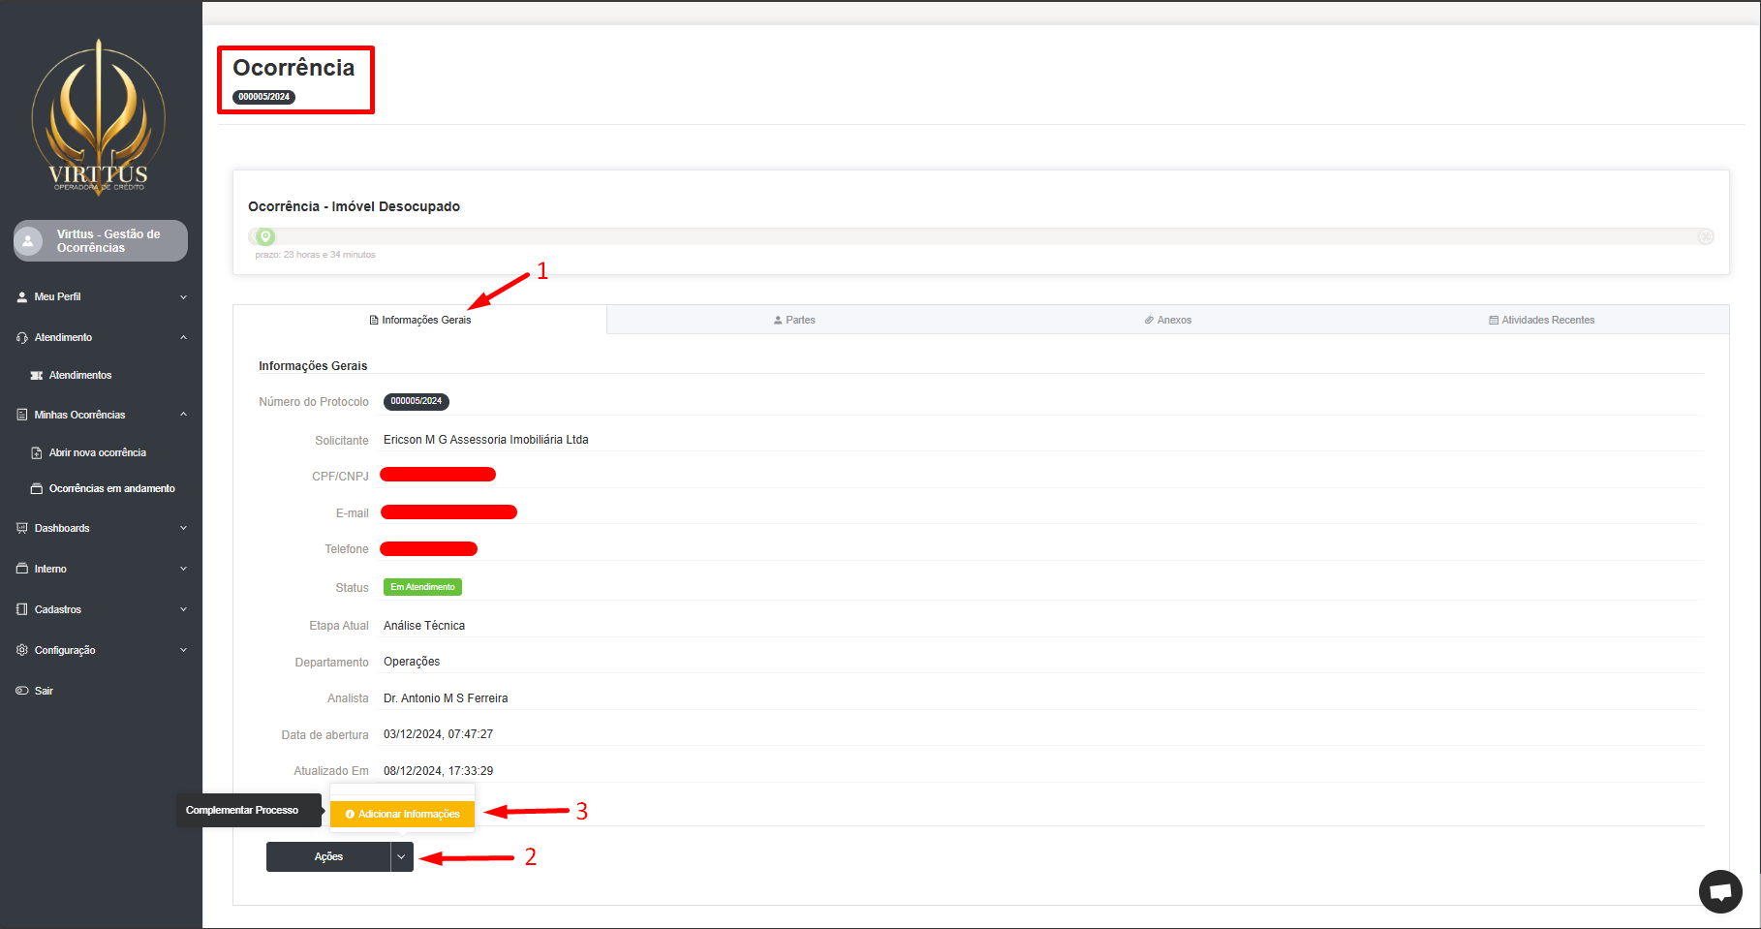1761x929 pixels.
Task: Switch to the Anexos tab
Action: (1168, 320)
